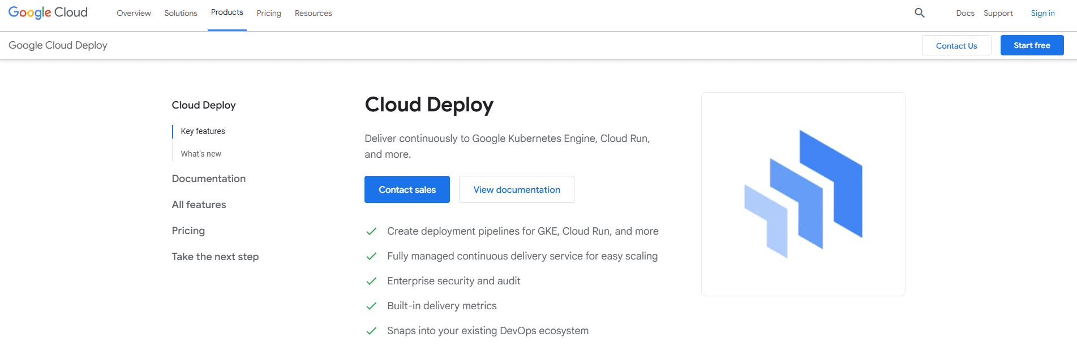Click the checkmark beside 'Enterprise security and audit'
Viewport: 1077px width, 346px height.
coord(371,281)
